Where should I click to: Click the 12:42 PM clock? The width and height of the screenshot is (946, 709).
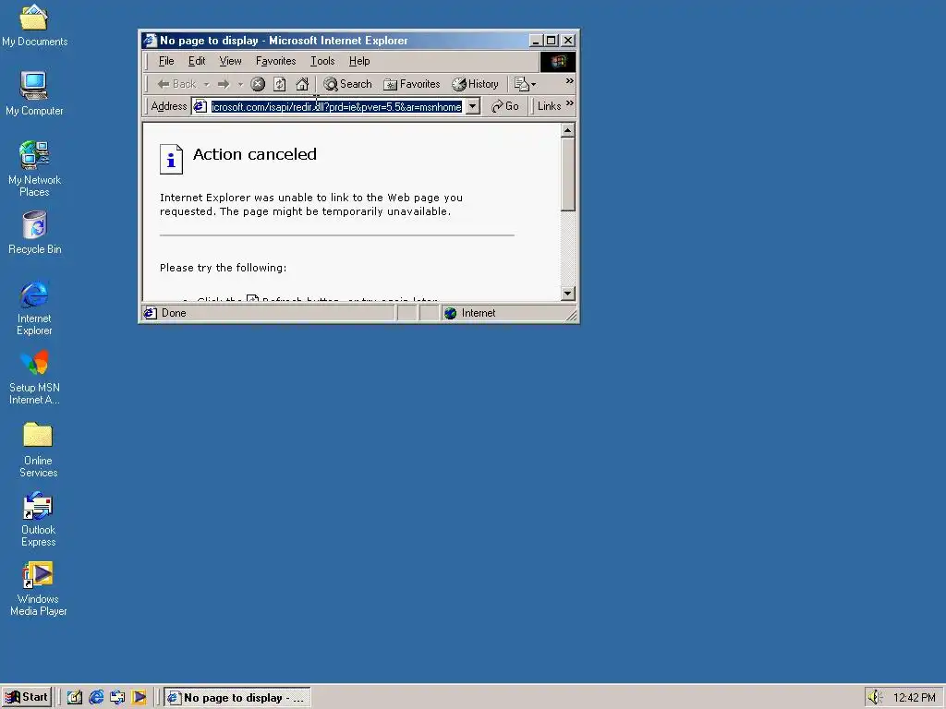tap(914, 698)
